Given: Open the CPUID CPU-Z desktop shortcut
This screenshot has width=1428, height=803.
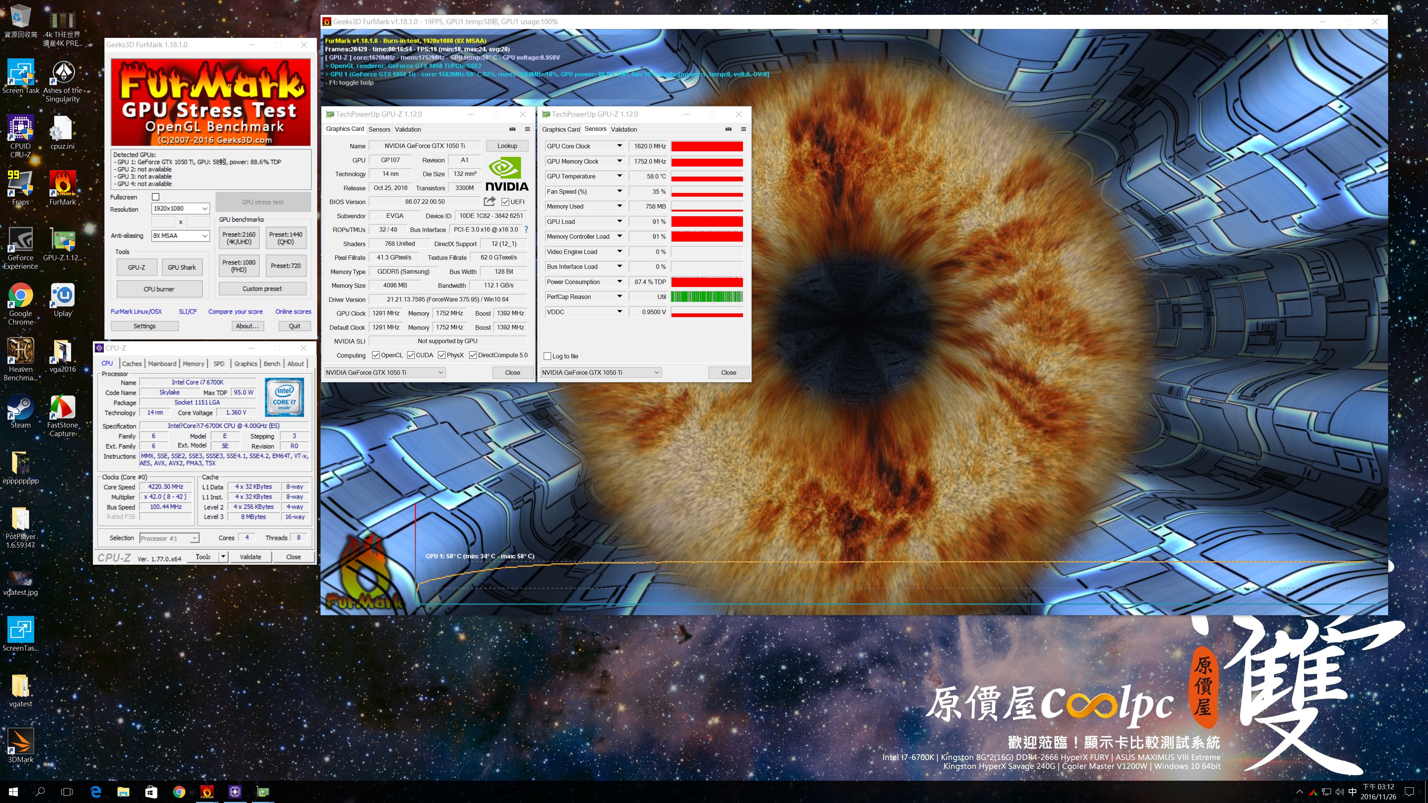Looking at the screenshot, I should pyautogui.click(x=20, y=136).
